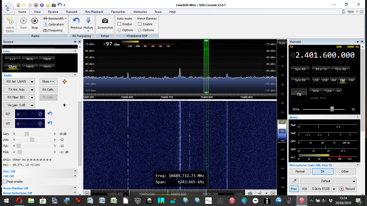Click the RX Calib. button
The width and height of the screenshot is (367, 206).
[x=48, y=90]
